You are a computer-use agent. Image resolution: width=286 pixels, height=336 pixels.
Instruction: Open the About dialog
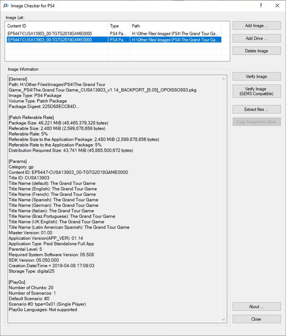coord(257,307)
